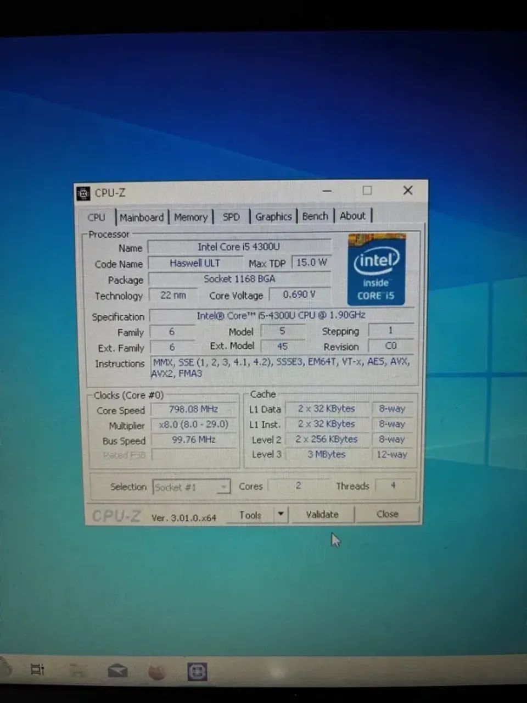
Task: Click the Package field Socket 1168 BGA
Action: pos(239,279)
